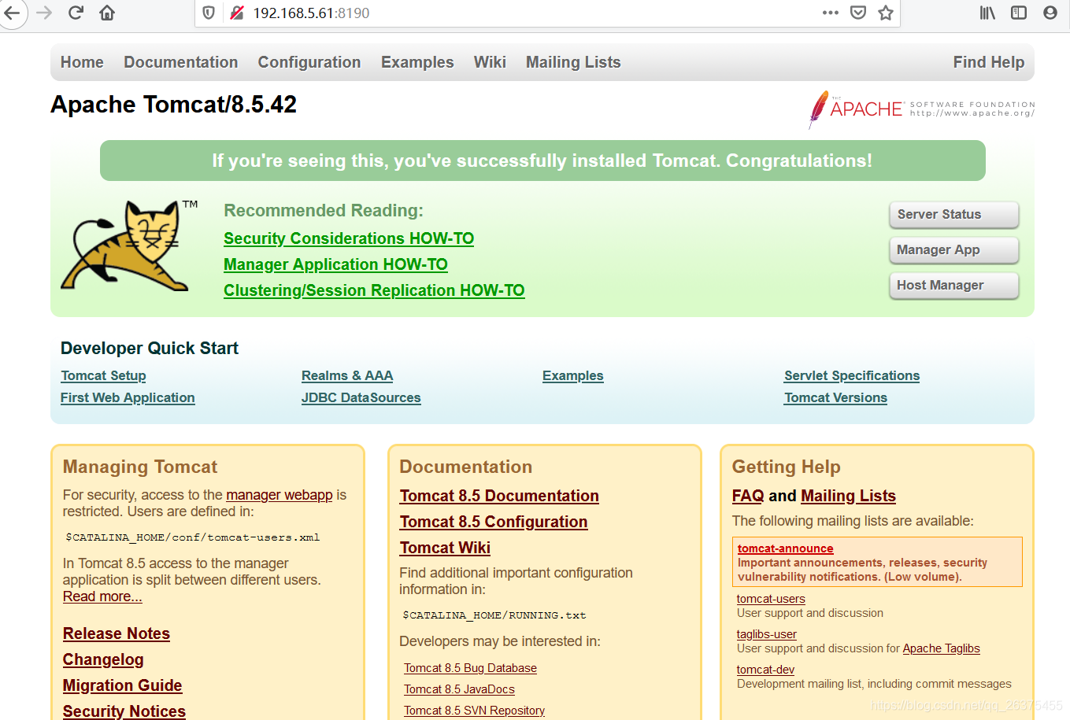The height and width of the screenshot is (720, 1070).
Task: Open the tomcat-announce mailing list link
Action: coord(785,548)
